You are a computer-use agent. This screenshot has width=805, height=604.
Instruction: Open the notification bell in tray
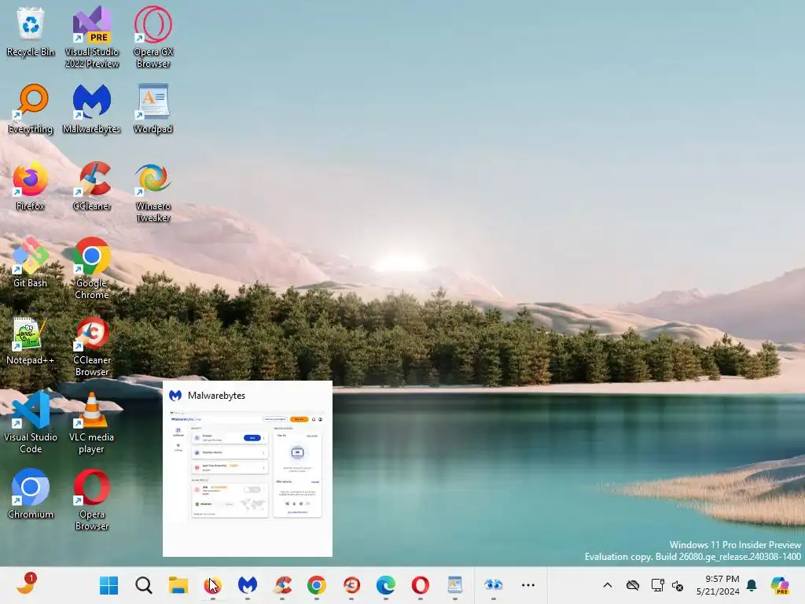752,585
